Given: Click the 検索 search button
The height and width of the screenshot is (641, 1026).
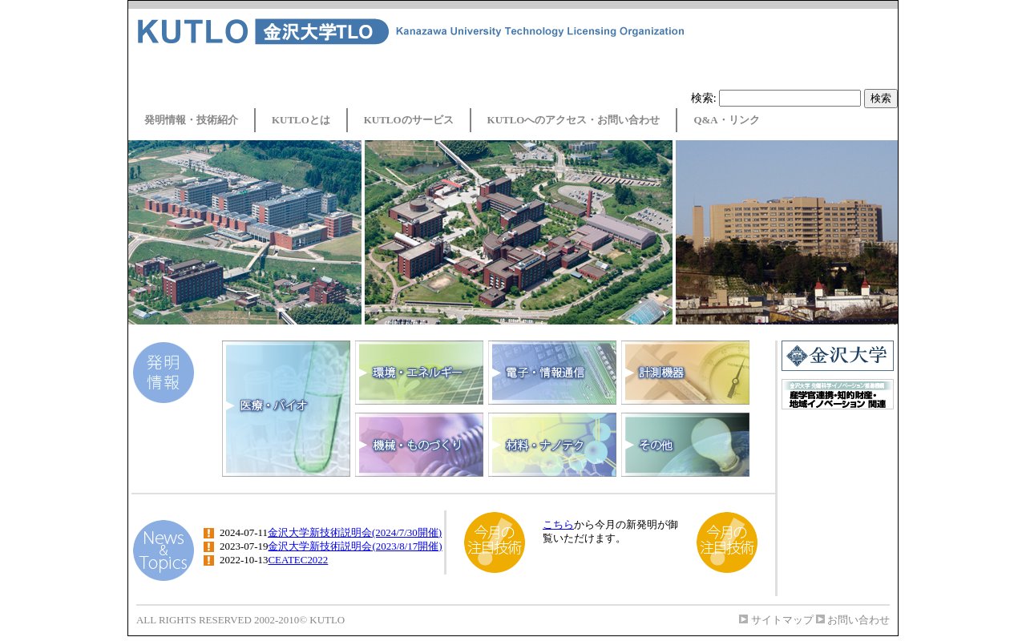Looking at the screenshot, I should point(881,99).
